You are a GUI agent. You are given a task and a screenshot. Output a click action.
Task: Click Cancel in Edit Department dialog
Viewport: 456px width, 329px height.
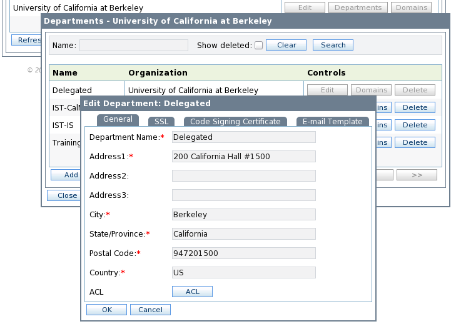150,310
